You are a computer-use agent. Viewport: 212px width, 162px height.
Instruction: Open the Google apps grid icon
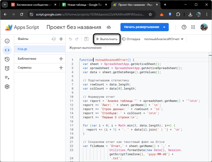coord(193,27)
